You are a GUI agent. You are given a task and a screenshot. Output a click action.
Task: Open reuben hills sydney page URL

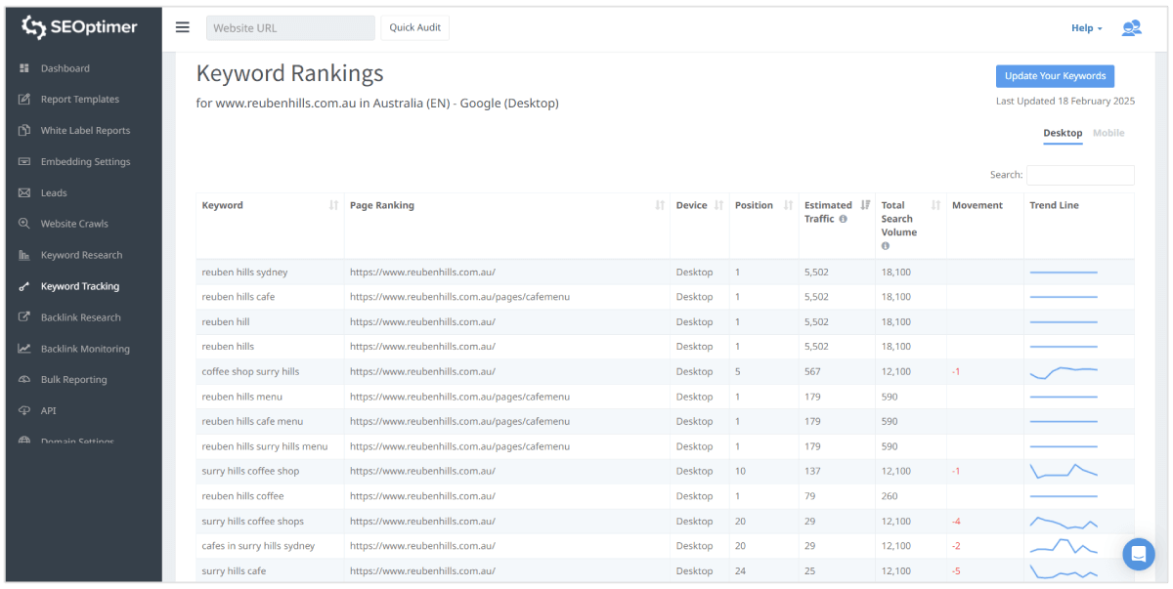coord(422,272)
